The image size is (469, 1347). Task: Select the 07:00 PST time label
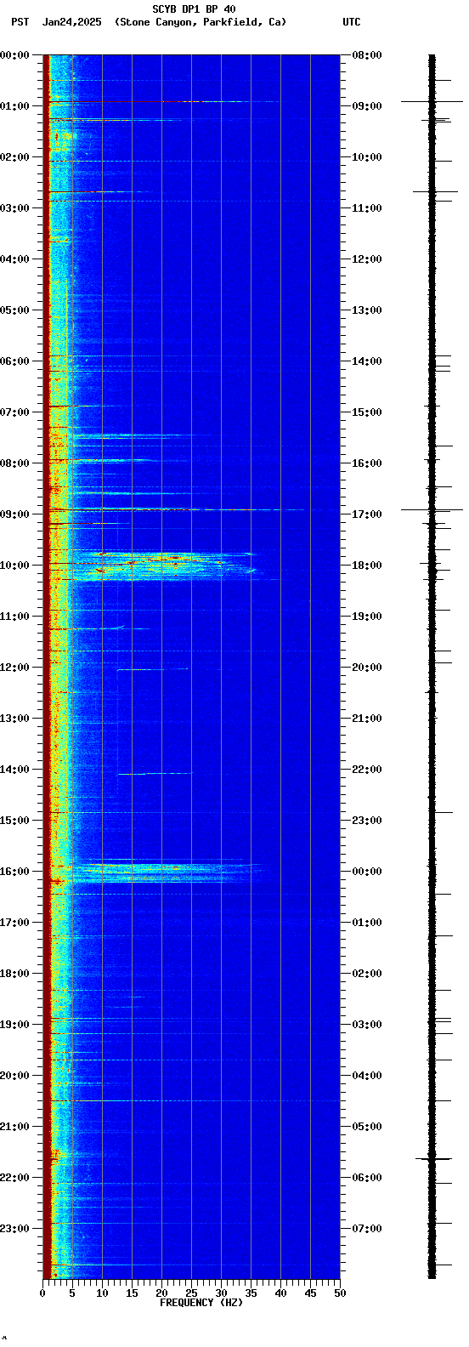14,412
